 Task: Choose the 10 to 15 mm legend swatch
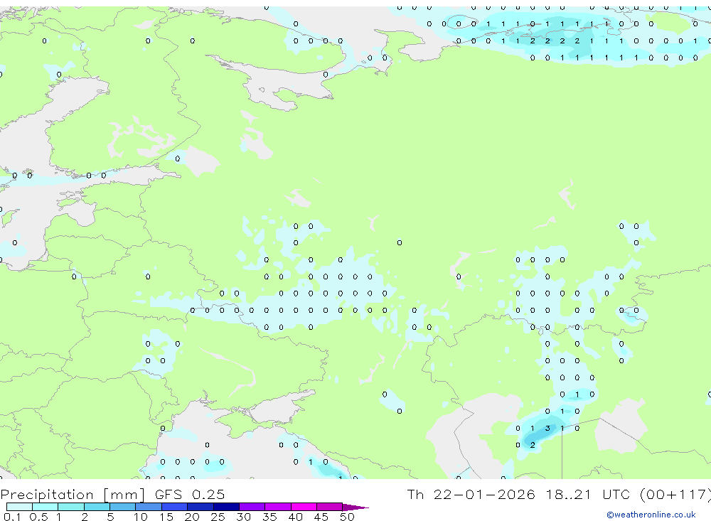pos(149,507)
